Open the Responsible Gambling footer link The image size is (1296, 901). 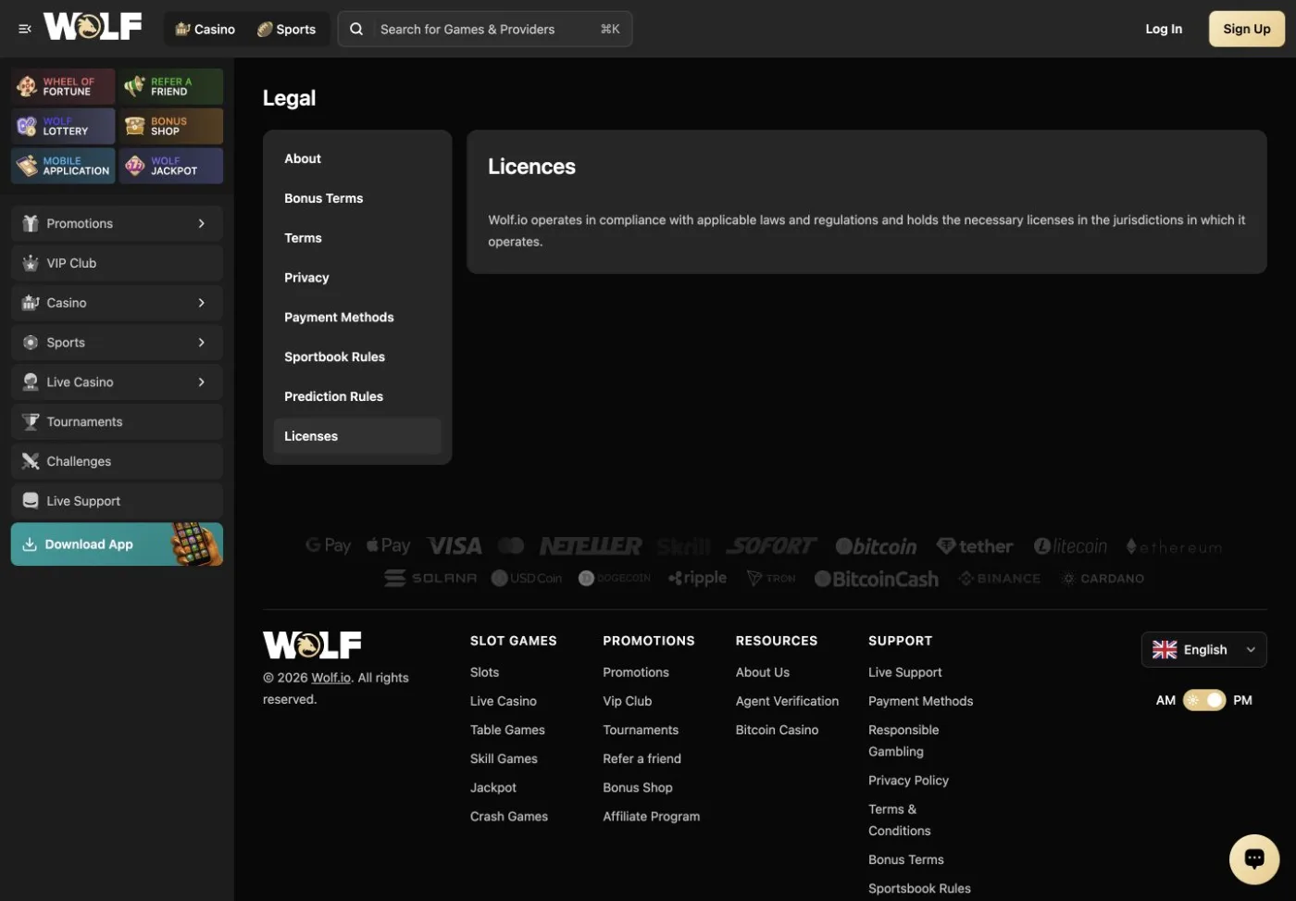[903, 741]
